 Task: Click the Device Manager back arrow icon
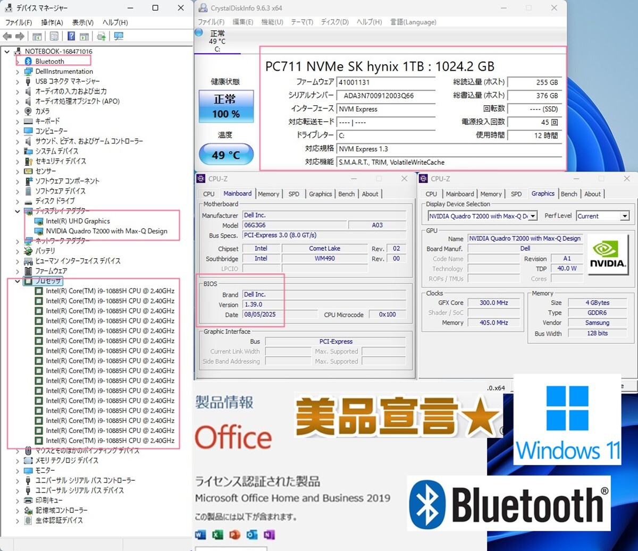(x=7, y=36)
